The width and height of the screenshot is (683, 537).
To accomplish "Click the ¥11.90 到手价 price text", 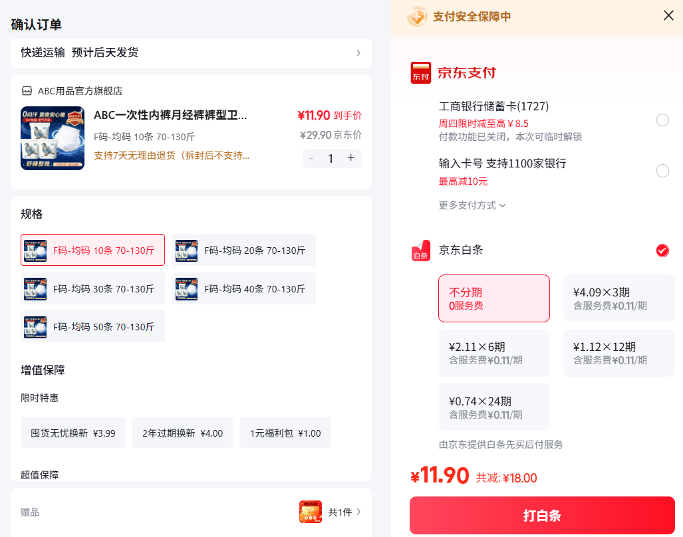I will pos(330,116).
